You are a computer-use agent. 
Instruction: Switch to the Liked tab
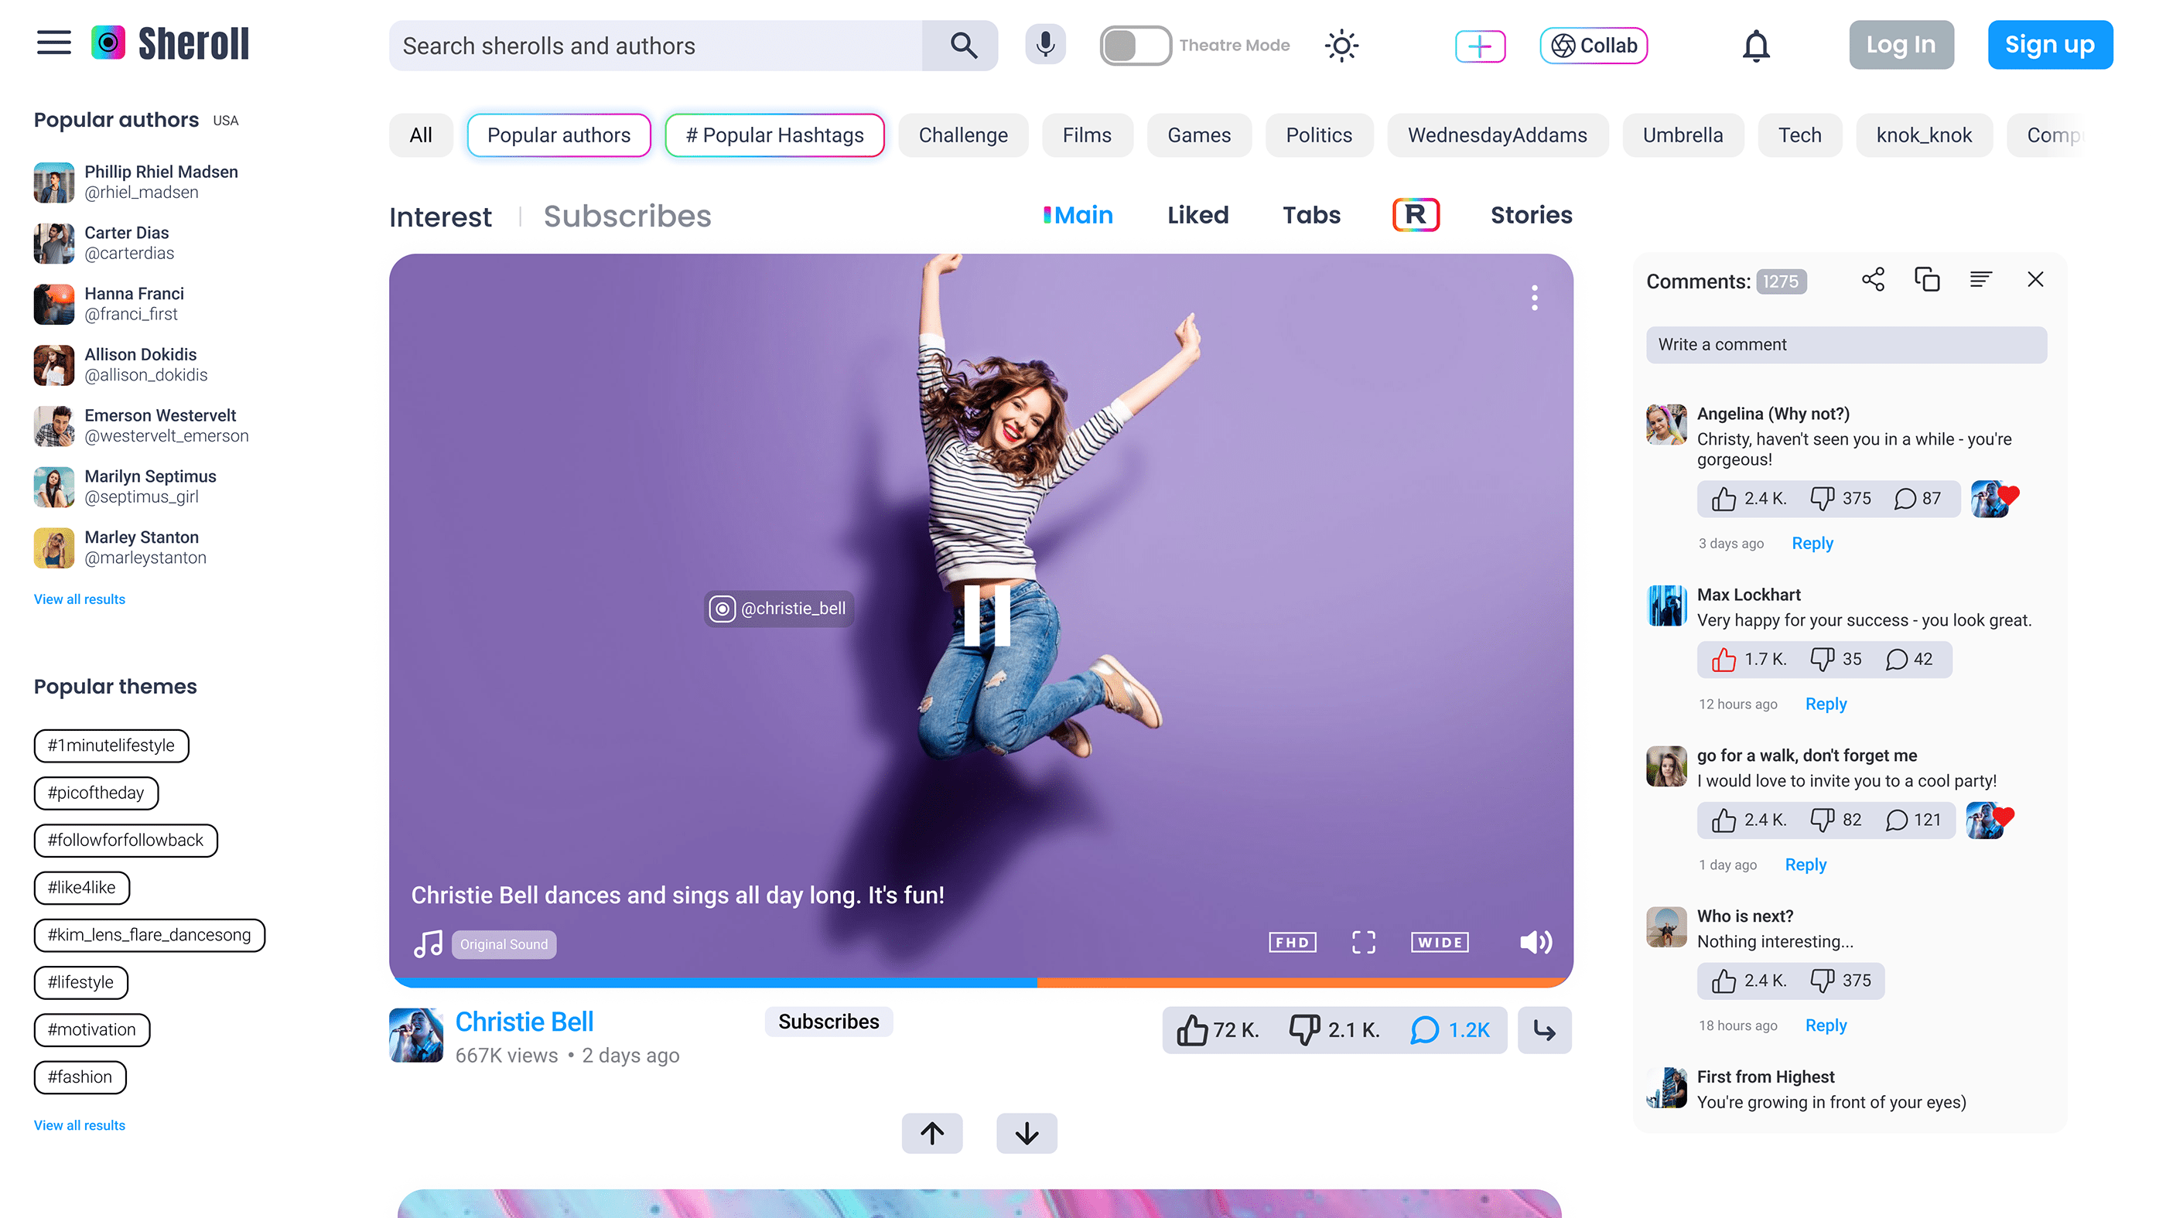(x=1197, y=215)
